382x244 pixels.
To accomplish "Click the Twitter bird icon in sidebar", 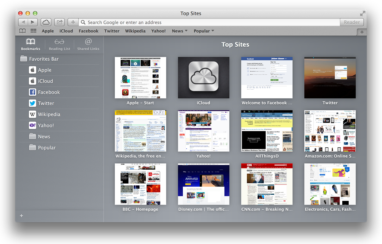I will [x=33, y=103].
